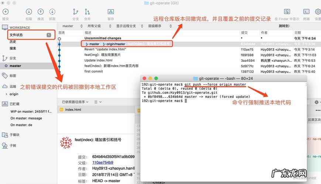Open the Settings gear in toolbar
Screen dimensions: 321x184
(x=318, y=12)
